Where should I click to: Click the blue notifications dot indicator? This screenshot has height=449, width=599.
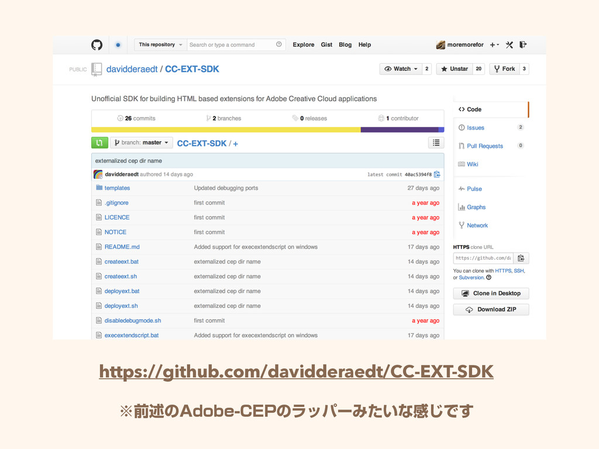click(118, 44)
